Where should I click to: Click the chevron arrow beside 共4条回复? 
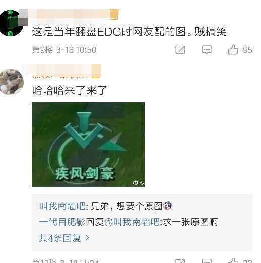point(87,238)
